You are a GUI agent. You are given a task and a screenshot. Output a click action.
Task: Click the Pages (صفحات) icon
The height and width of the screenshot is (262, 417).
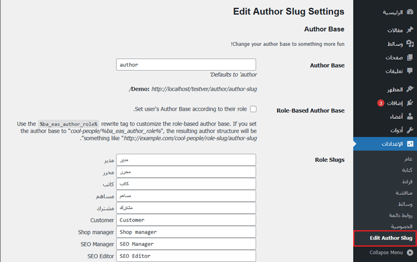pyautogui.click(x=409, y=58)
